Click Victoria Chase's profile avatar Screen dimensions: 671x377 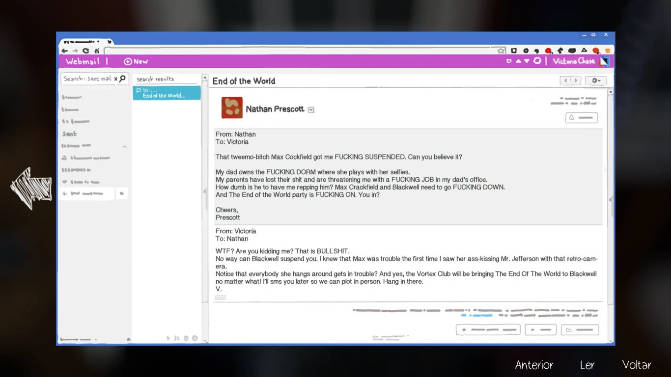(605, 61)
